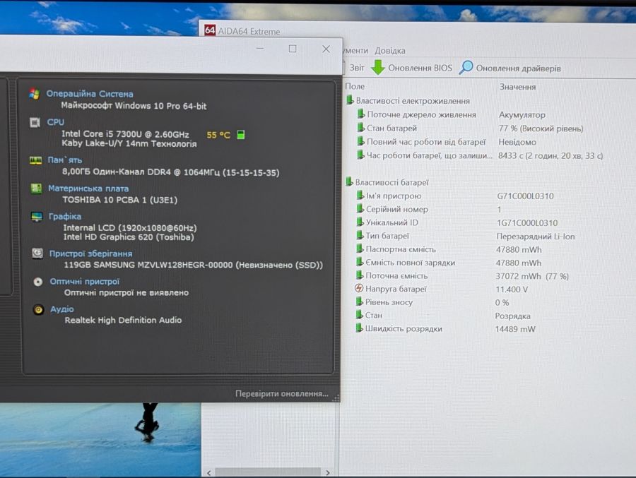The width and height of the screenshot is (636, 478).
Task: Open the Графіка section link
Action: [65, 217]
